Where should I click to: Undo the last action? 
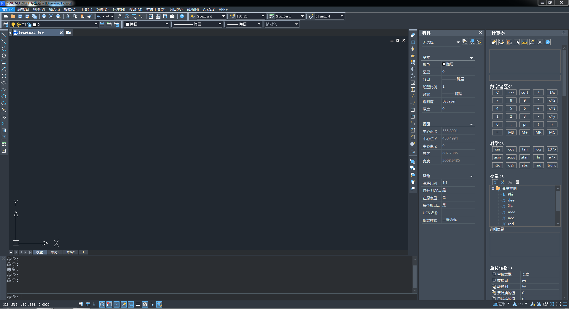click(99, 16)
